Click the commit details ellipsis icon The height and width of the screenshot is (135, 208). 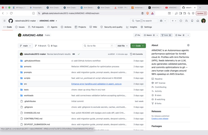pos(74,54)
